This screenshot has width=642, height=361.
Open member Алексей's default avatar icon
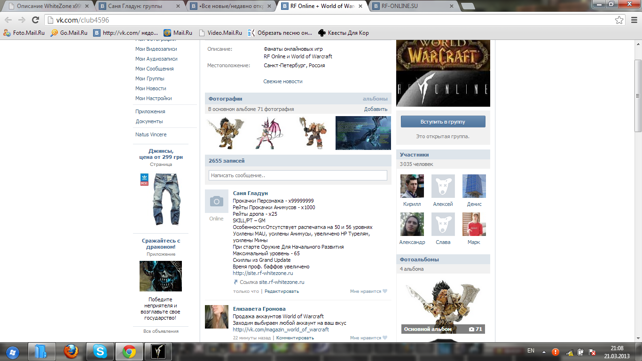point(443,186)
